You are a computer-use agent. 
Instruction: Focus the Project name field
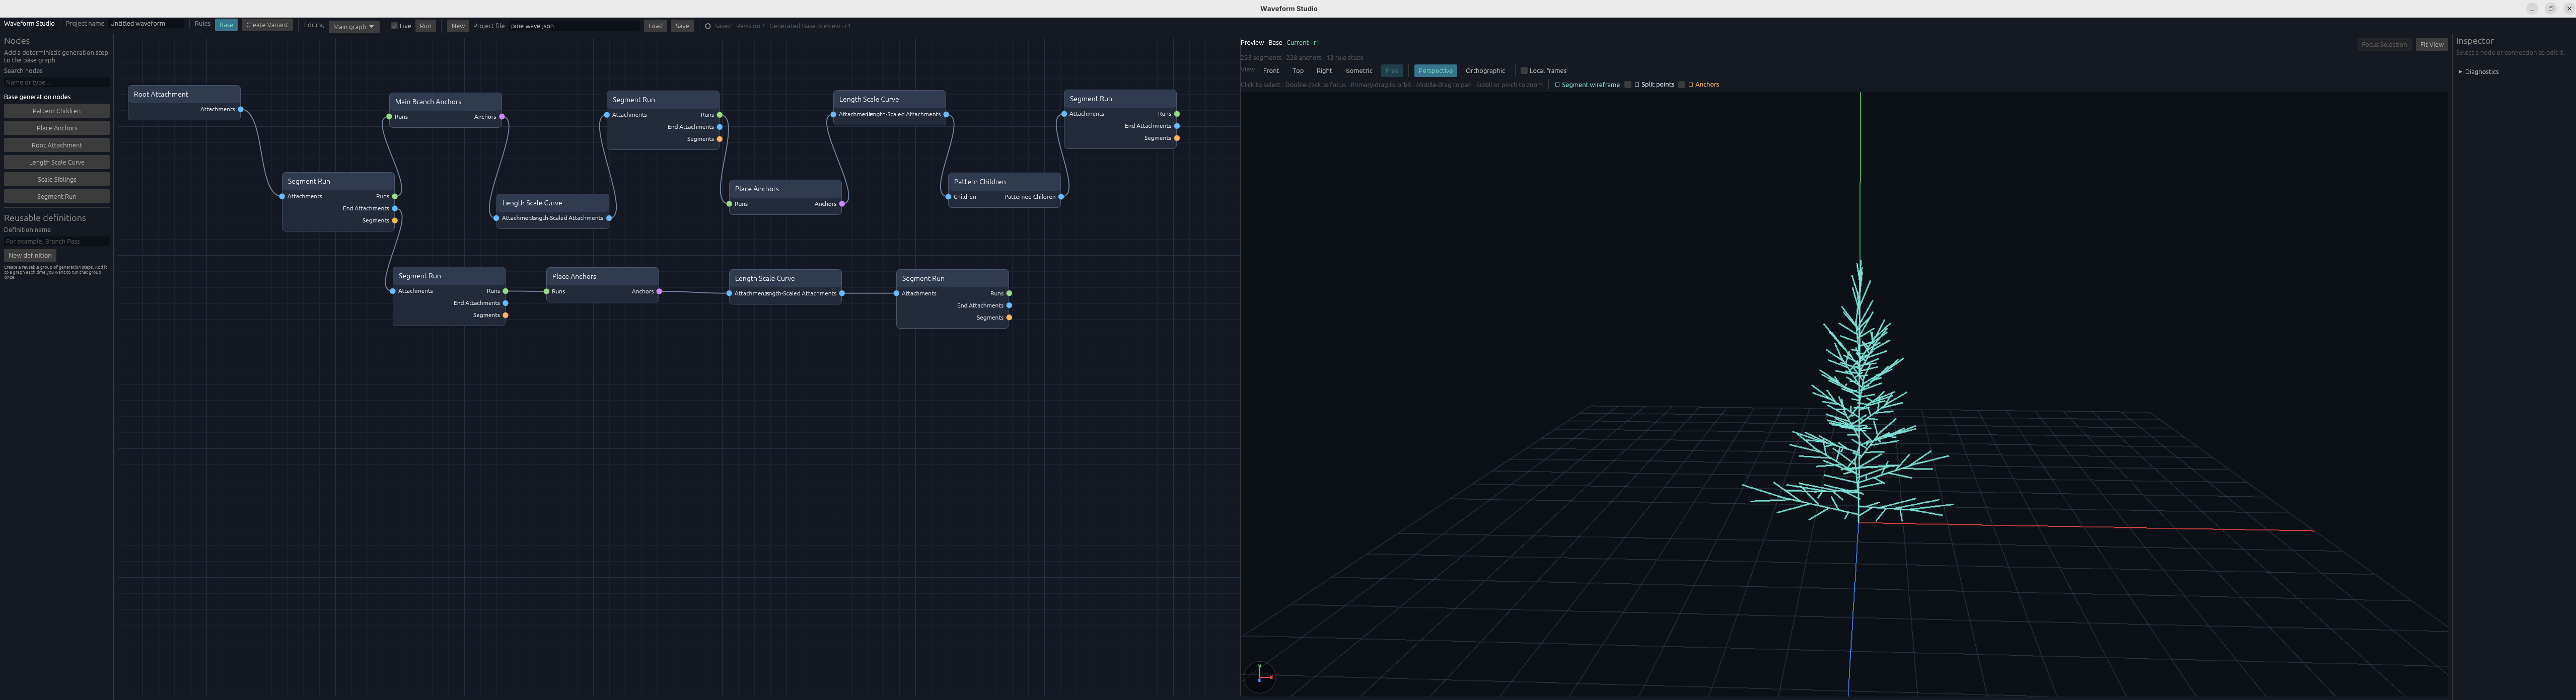click(147, 24)
